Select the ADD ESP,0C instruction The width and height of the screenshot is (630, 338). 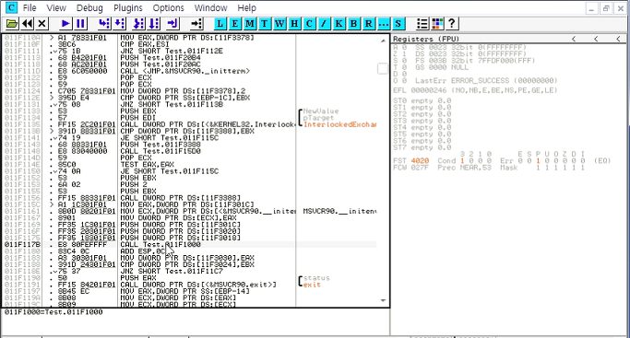click(x=143, y=251)
